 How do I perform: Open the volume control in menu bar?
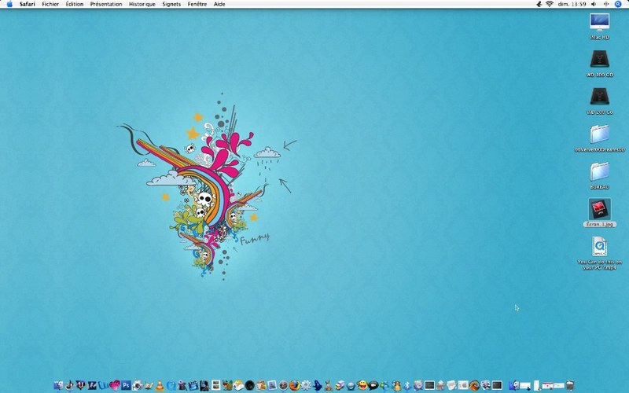pos(594,4)
